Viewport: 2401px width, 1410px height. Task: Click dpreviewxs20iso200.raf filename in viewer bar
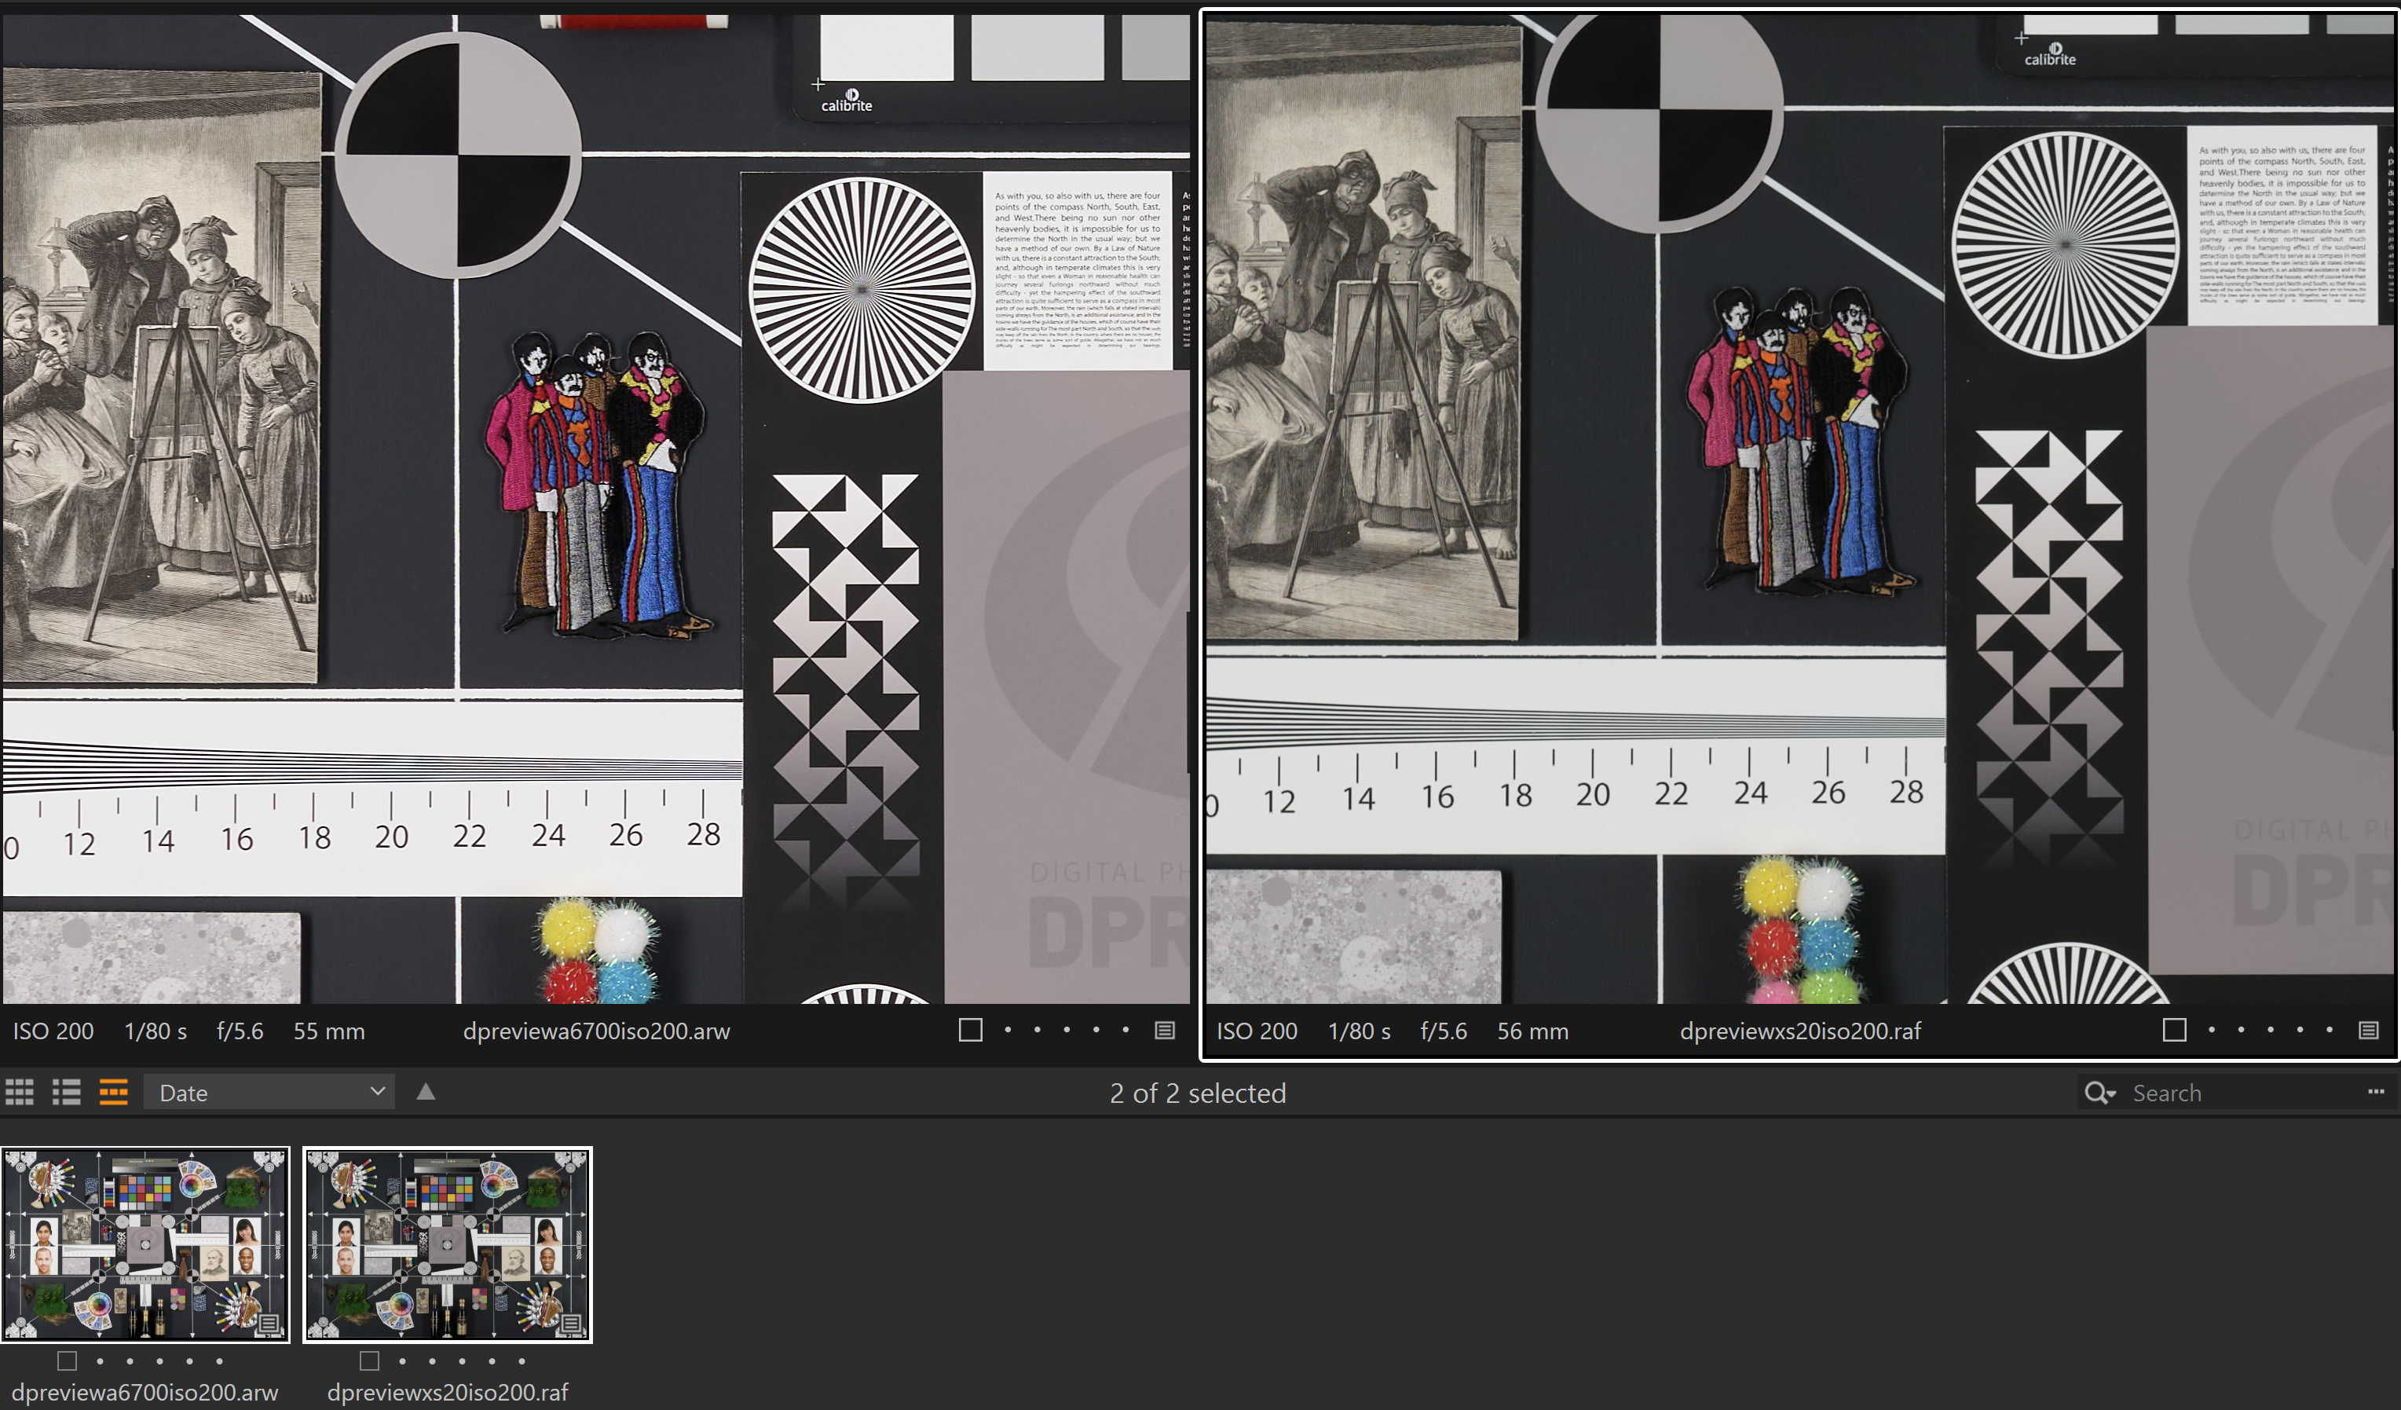(1800, 1031)
